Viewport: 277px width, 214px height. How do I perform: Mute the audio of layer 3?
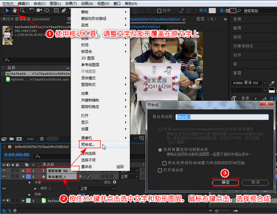[8, 201]
